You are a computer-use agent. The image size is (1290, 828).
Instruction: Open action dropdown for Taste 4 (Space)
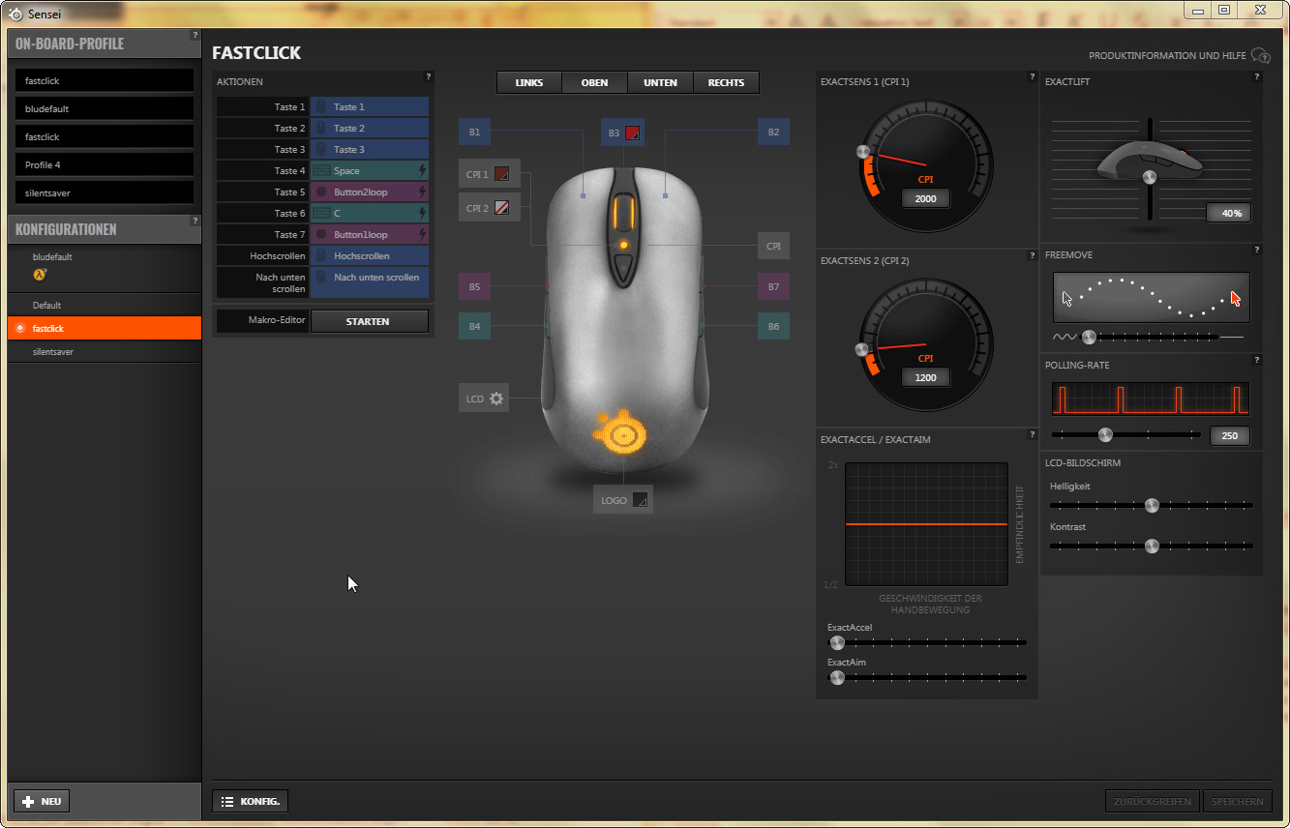tap(370, 170)
